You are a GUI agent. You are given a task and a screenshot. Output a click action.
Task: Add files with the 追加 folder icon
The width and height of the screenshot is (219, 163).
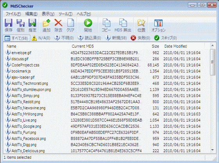[47, 25]
